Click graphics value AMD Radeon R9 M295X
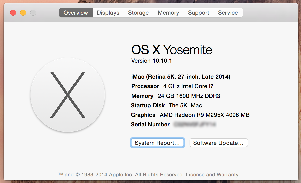 pyautogui.click(x=205, y=115)
